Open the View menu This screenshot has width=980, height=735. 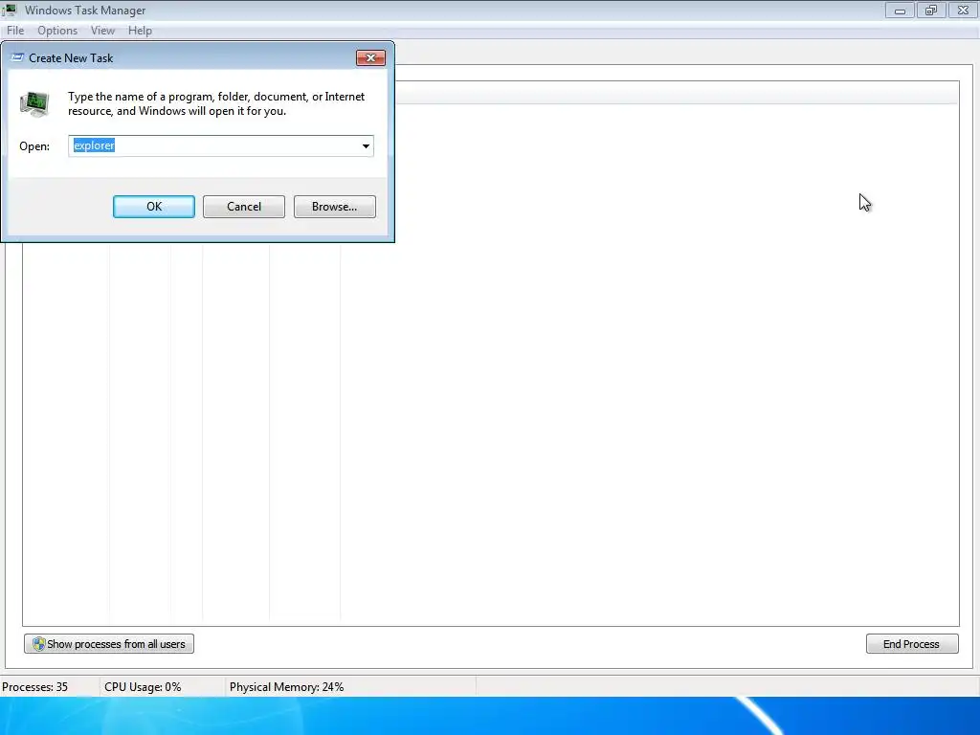click(x=102, y=31)
